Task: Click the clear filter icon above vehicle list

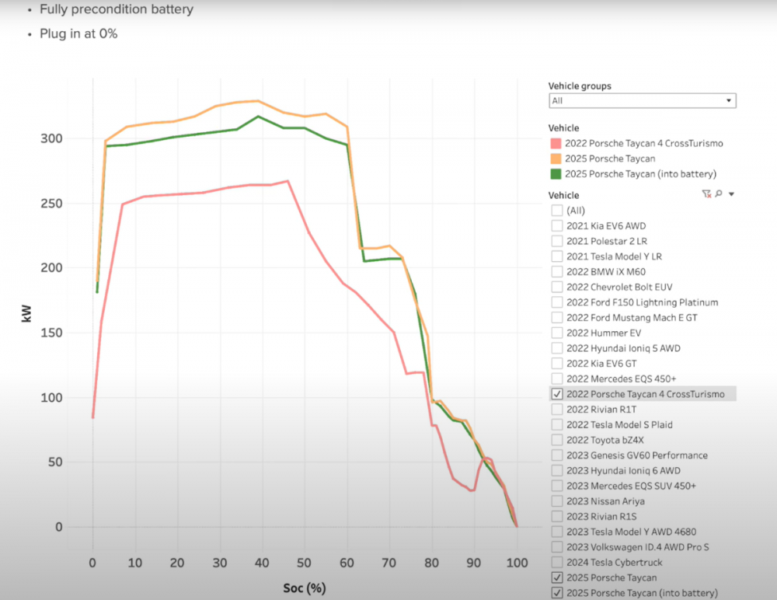Action: (x=706, y=194)
